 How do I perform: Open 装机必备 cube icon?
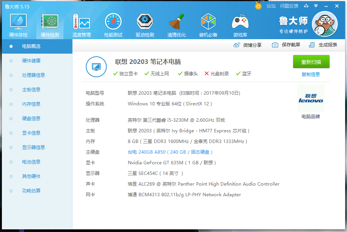(208, 25)
